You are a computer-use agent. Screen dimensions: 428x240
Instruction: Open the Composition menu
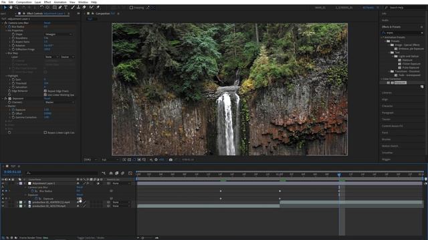tap(24, 2)
